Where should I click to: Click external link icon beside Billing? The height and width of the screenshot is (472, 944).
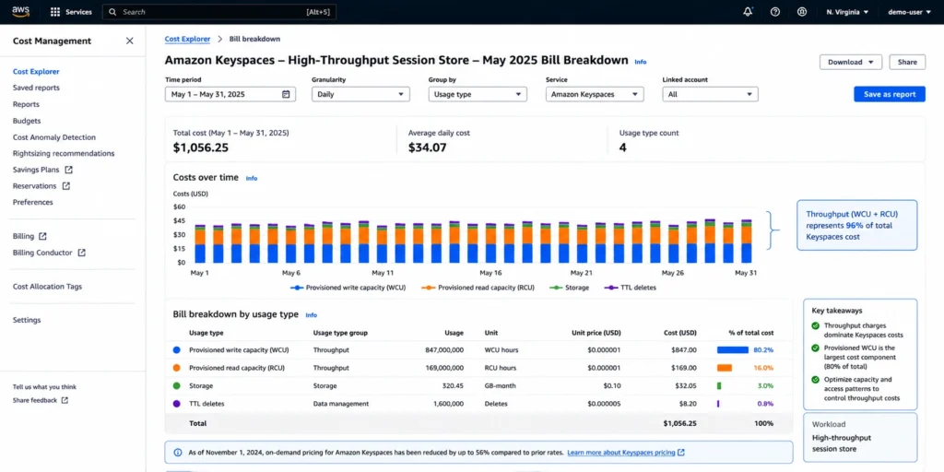point(42,236)
